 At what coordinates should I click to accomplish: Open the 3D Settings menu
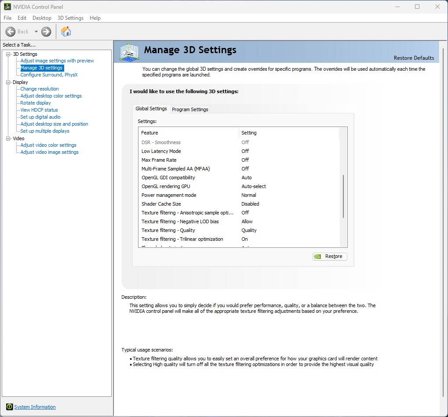click(70, 18)
